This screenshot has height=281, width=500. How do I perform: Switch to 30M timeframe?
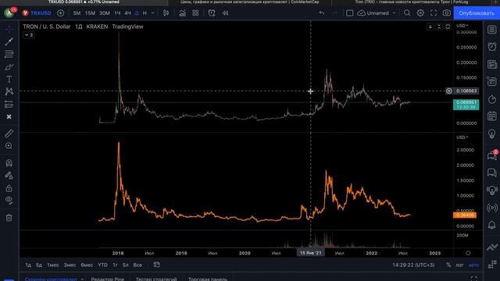point(104,13)
